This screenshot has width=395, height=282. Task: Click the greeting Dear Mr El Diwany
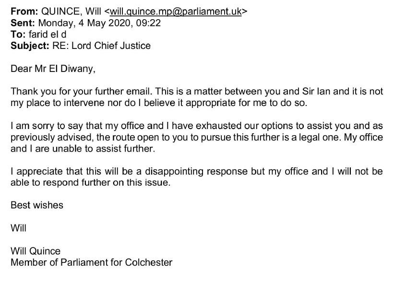tap(53, 69)
